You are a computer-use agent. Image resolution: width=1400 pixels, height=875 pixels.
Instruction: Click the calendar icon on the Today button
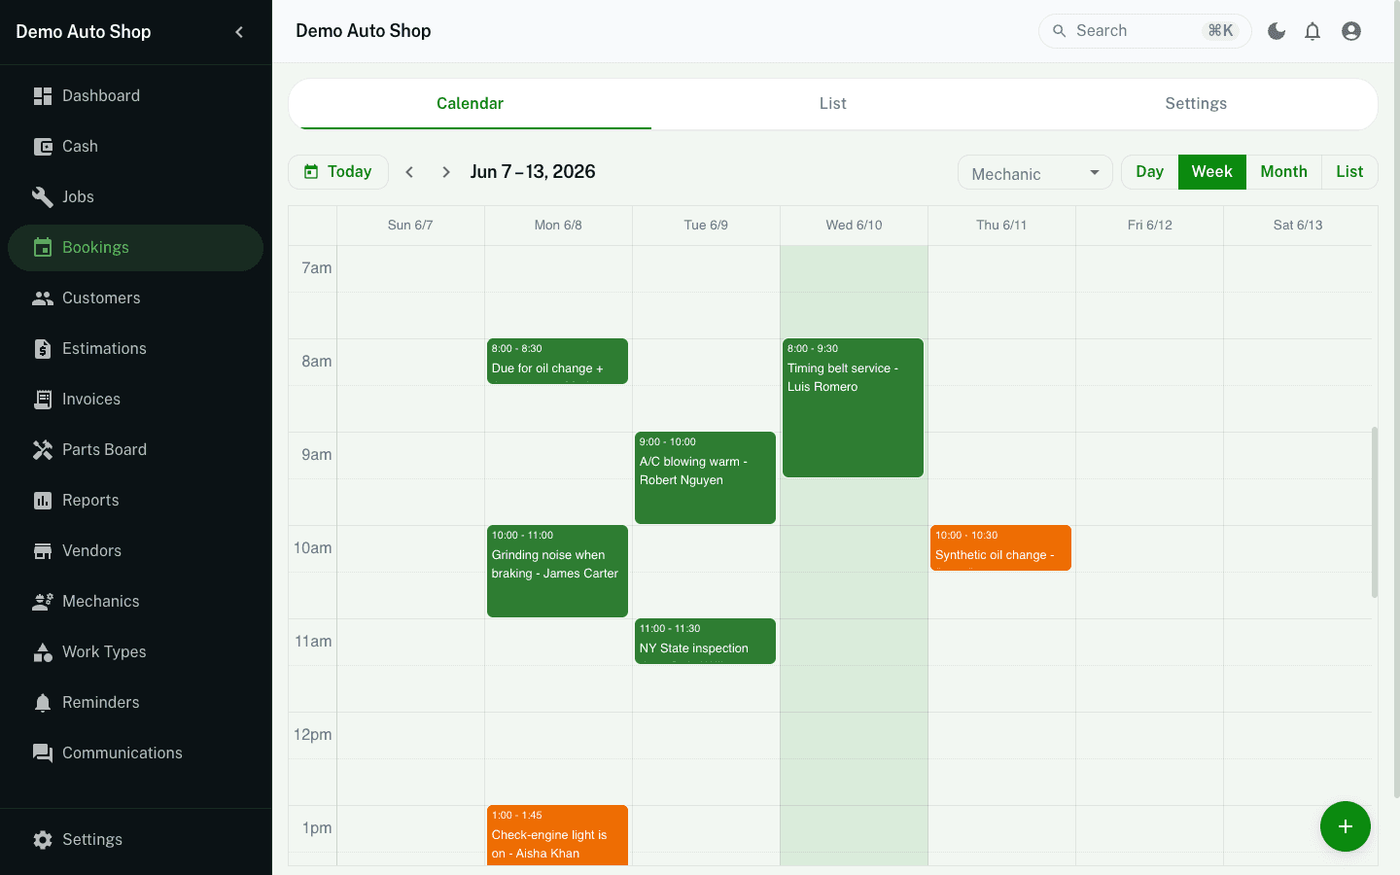coord(311,172)
